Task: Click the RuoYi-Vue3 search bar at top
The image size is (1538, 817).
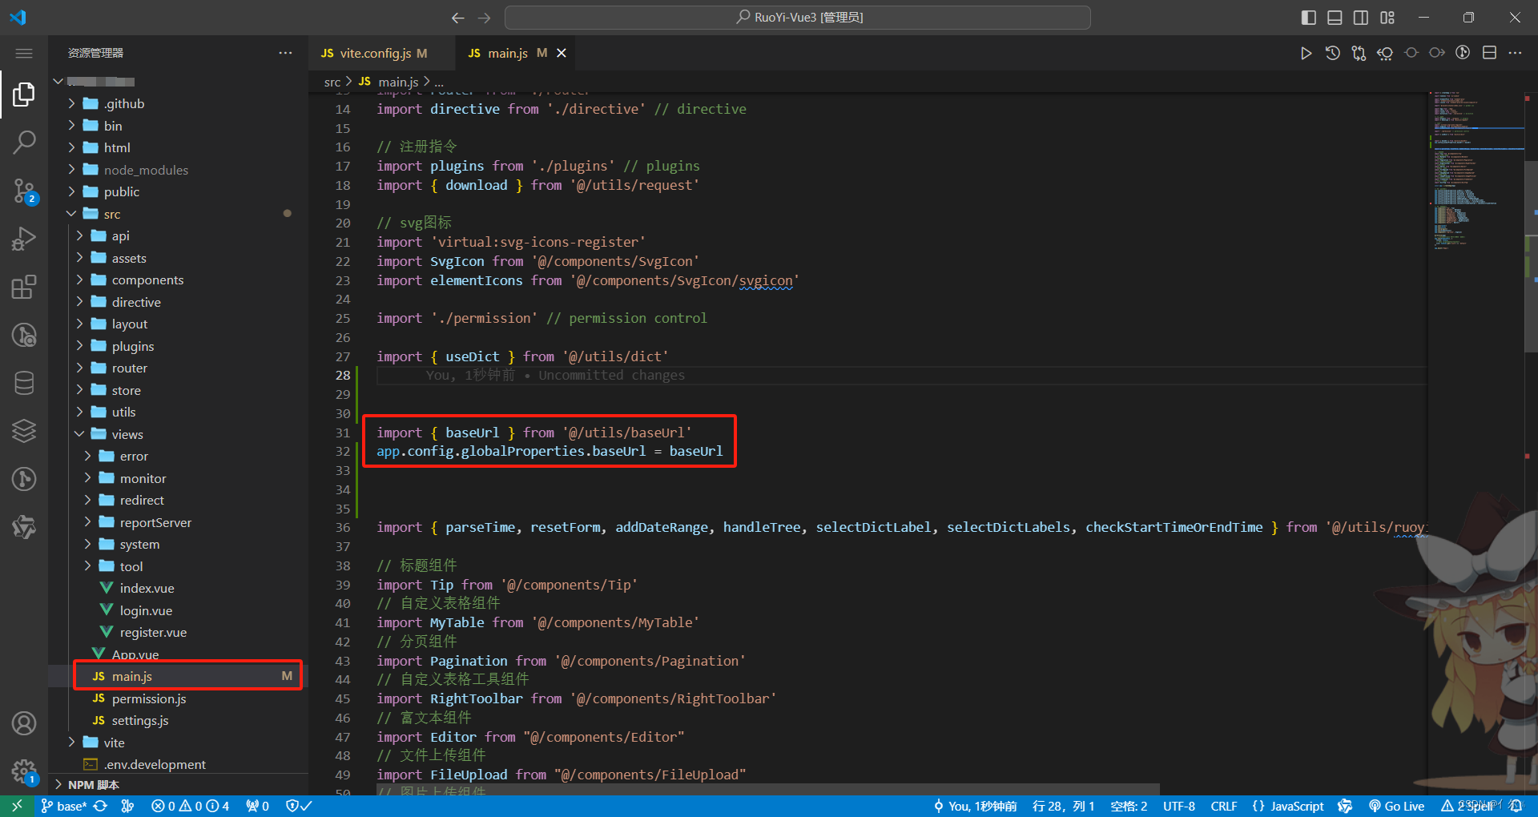Action: [x=797, y=17]
